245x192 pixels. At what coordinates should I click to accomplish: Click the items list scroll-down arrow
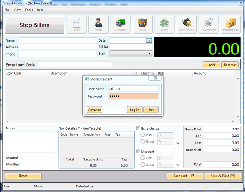237,116
